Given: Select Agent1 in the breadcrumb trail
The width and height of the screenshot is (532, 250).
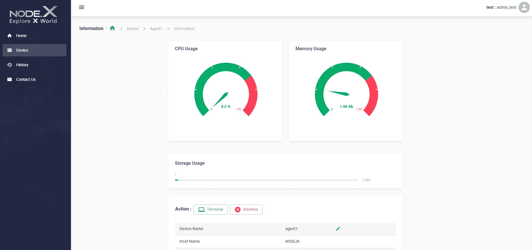Looking at the screenshot, I should click(x=156, y=29).
